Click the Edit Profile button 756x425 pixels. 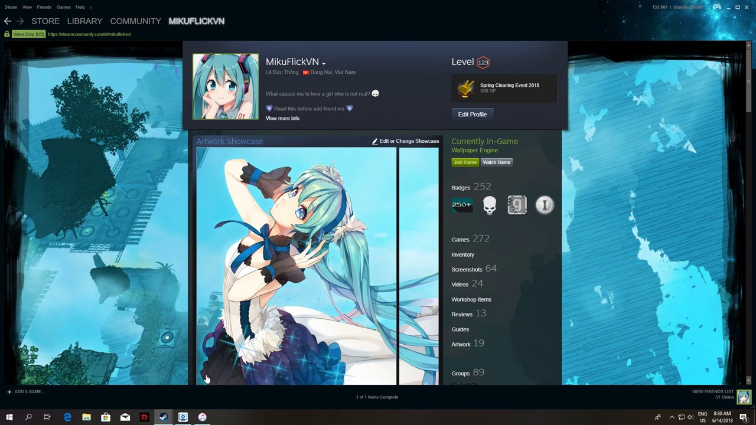472,115
